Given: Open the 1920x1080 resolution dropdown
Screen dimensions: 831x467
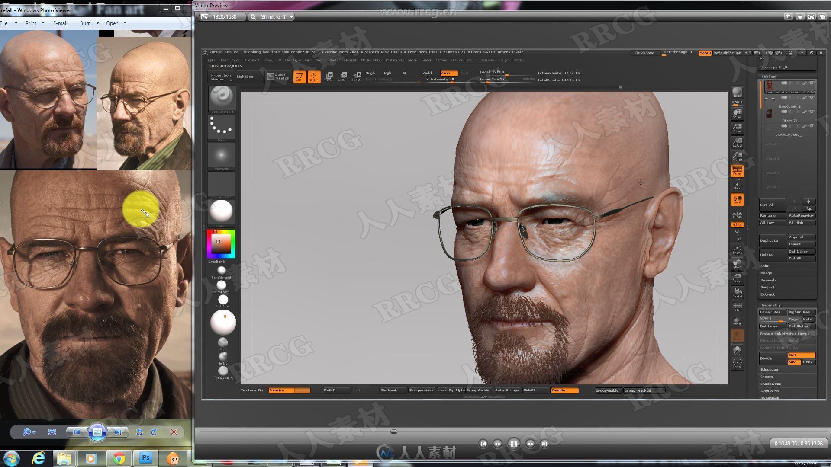Looking at the screenshot, I should click(x=223, y=17).
